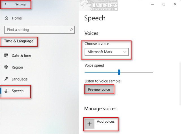Viewport: 181px width, 134px height.
Task: Click the search magnifier icon
Action: (71, 30)
